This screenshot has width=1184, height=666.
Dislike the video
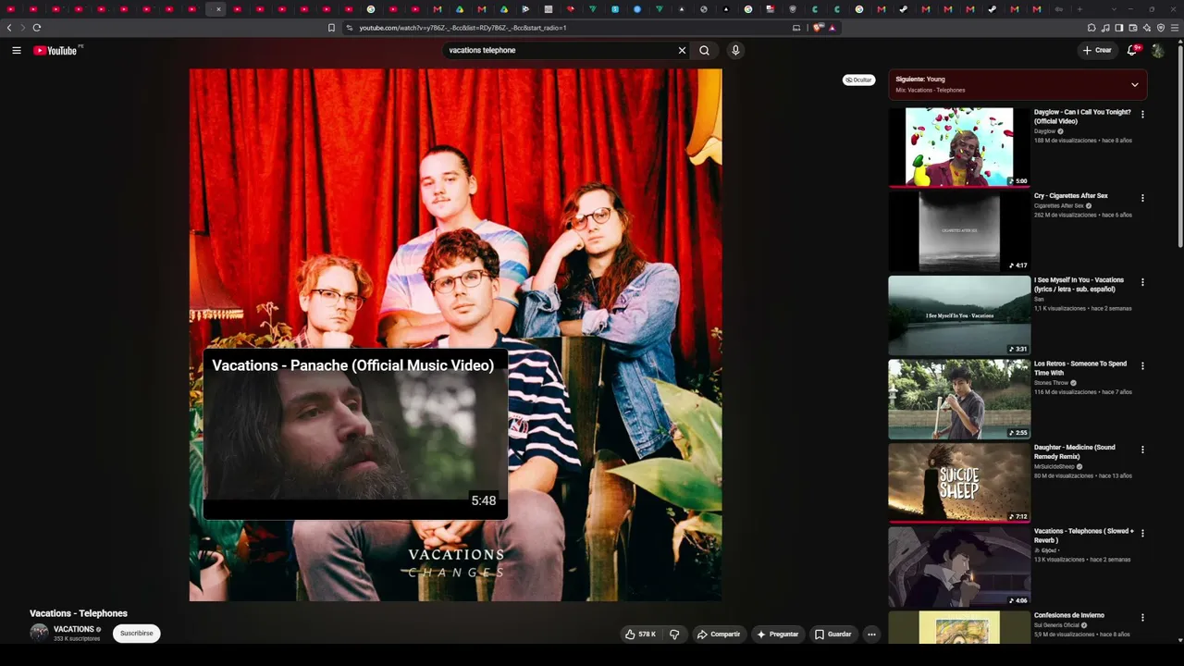tap(674, 635)
